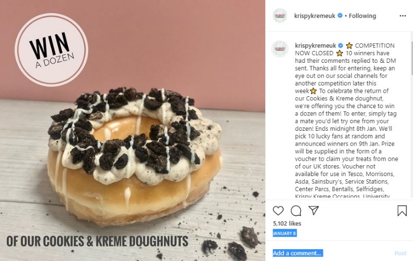413x261 pixels.
Task: Open the krispykremeuk username in the header
Action: [x=315, y=16]
